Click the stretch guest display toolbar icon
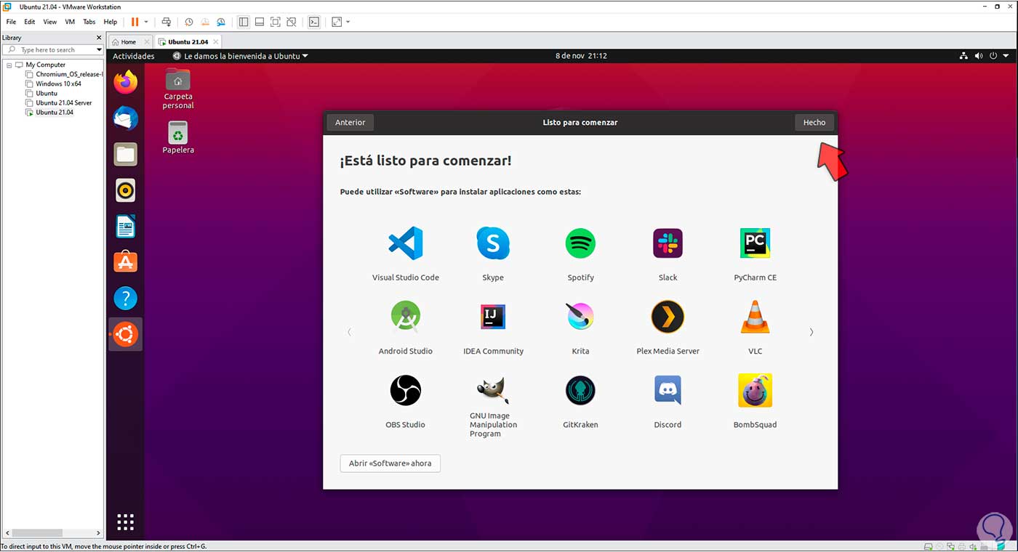Viewport: 1018px width, 552px height. point(337,22)
